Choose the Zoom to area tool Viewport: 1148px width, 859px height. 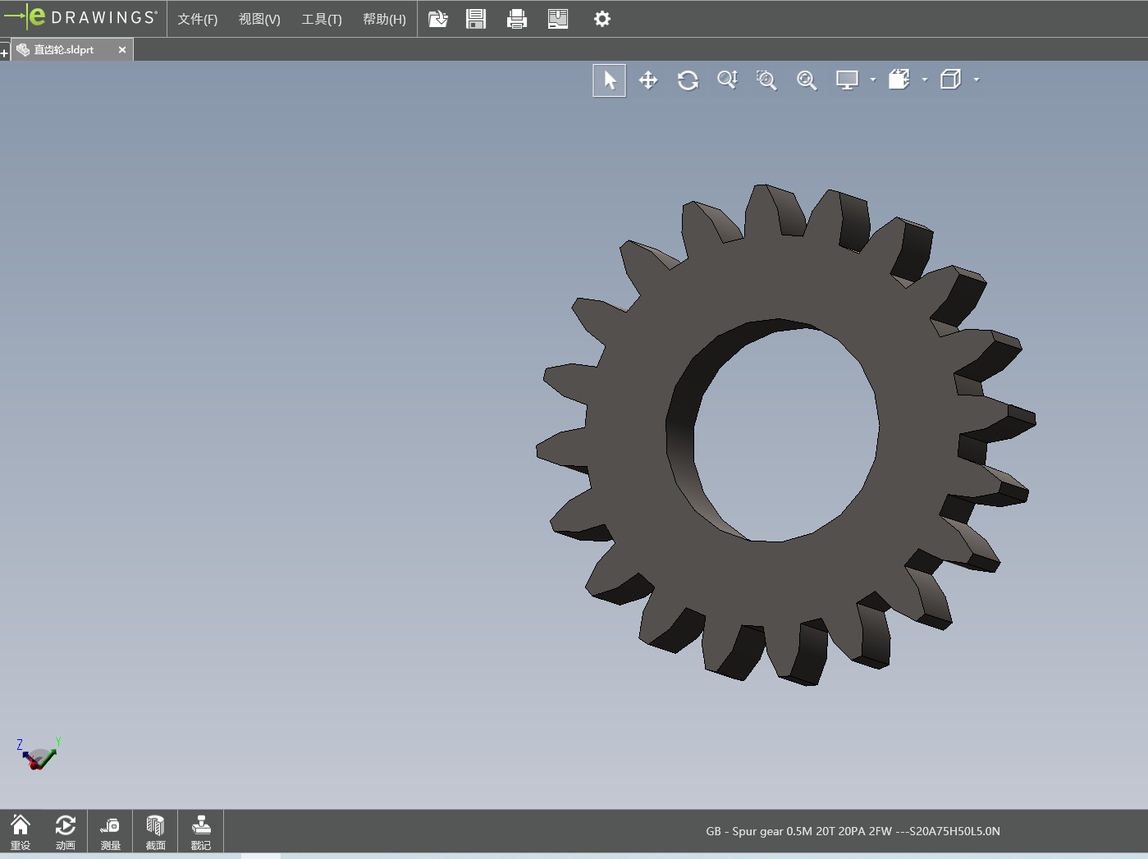pyautogui.click(x=766, y=80)
